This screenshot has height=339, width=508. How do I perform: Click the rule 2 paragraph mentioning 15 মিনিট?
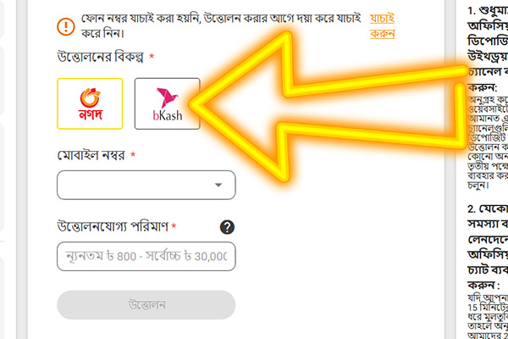click(488, 316)
